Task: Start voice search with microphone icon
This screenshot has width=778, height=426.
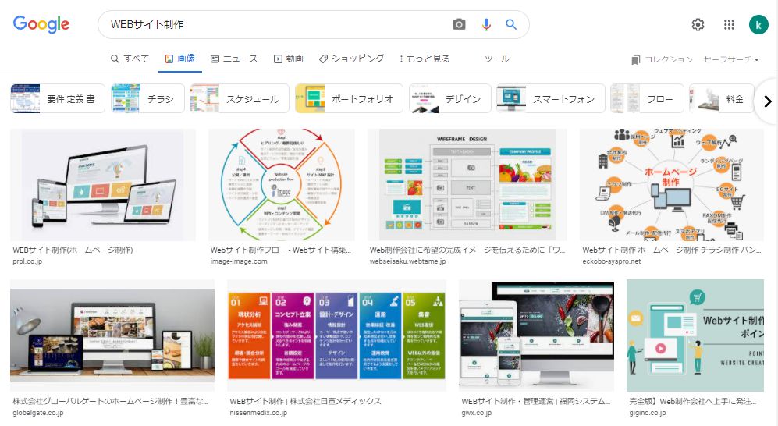Action: [x=486, y=24]
